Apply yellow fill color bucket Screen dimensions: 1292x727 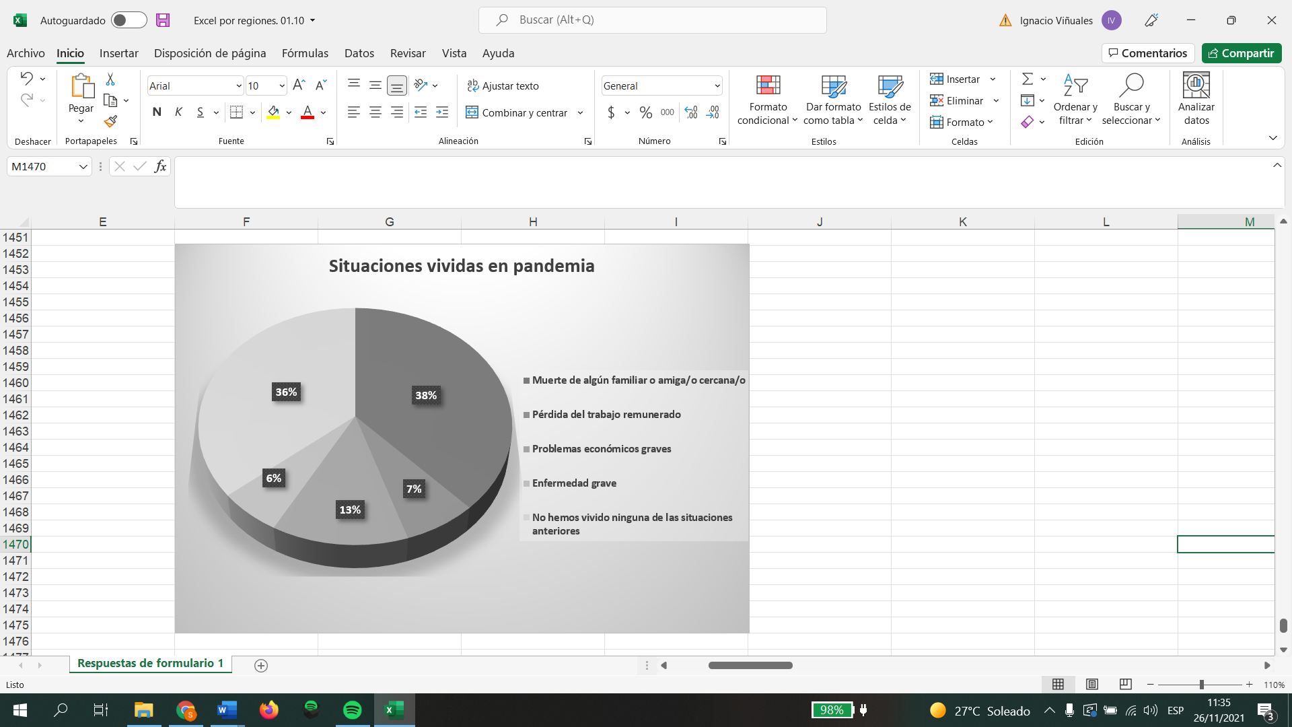273,112
